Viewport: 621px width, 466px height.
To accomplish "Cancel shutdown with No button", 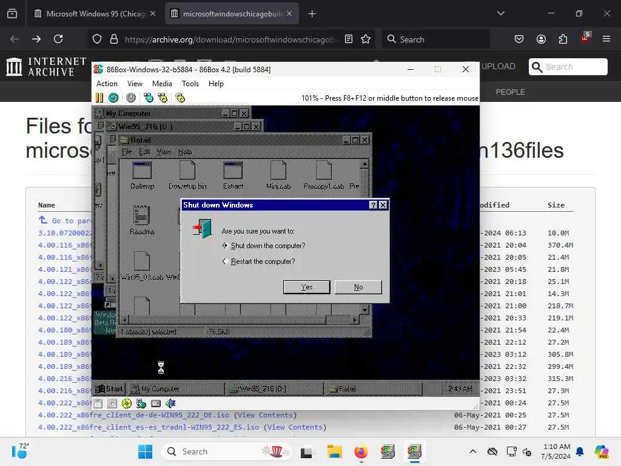I will pyautogui.click(x=358, y=287).
